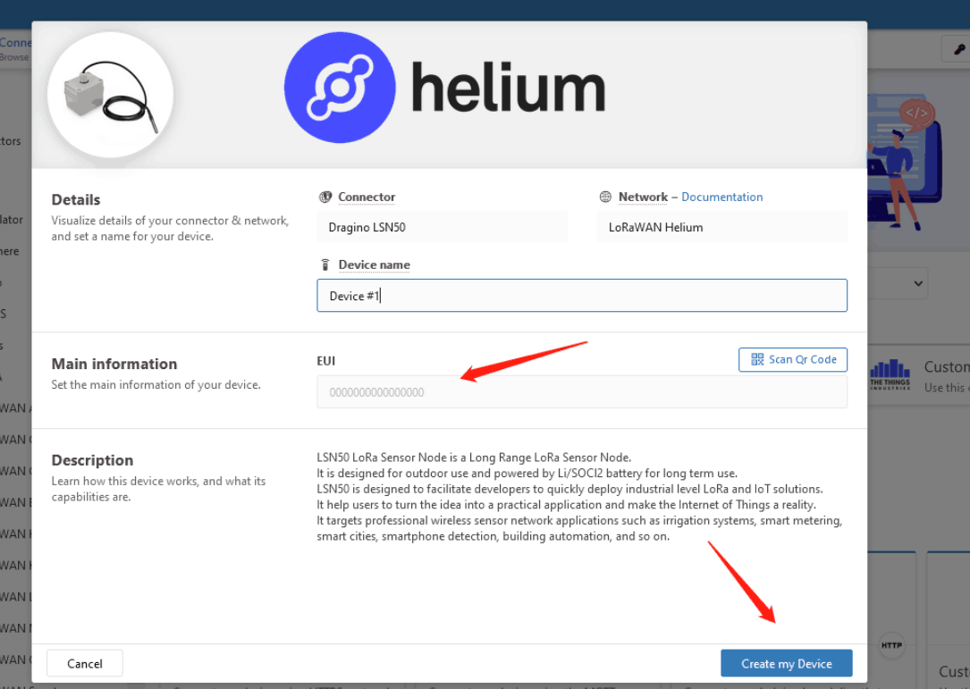This screenshot has width=970, height=689.
Task: Click the EUI label text
Action: tap(326, 360)
